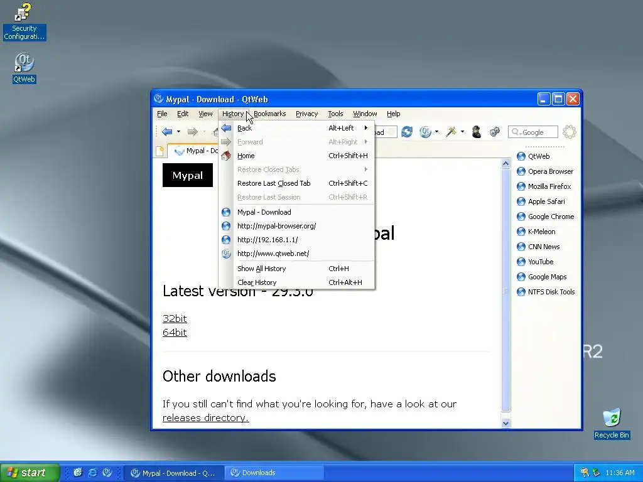Select the Security Configuration desktop shortcut
The image size is (643, 482).
24,22
